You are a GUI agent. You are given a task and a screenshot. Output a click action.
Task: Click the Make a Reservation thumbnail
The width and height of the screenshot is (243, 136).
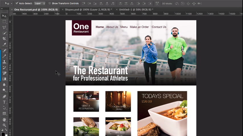tap(86, 101)
